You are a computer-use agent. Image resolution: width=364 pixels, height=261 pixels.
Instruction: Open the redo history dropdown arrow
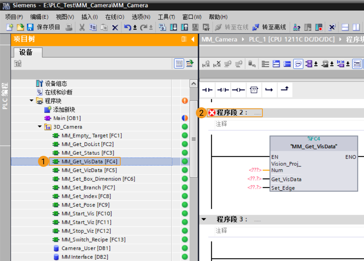tap(151, 28)
